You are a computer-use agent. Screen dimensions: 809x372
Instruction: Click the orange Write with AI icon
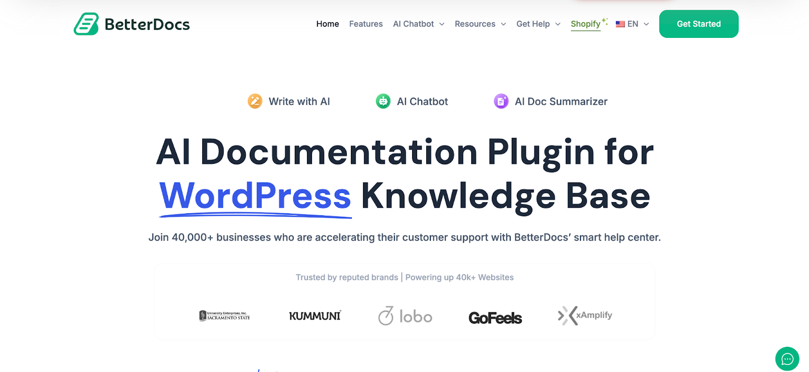pyautogui.click(x=255, y=101)
